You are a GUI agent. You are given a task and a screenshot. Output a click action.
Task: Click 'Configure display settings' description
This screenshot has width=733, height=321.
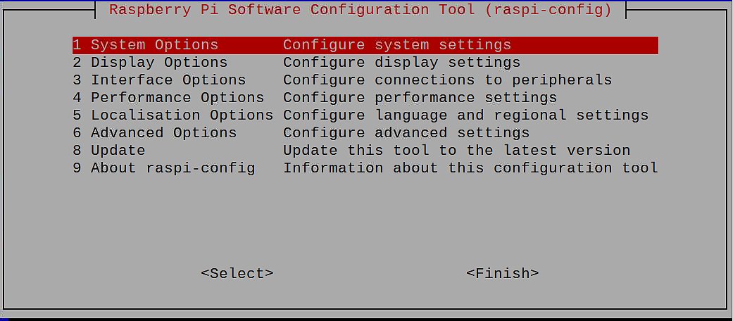pyautogui.click(x=401, y=63)
